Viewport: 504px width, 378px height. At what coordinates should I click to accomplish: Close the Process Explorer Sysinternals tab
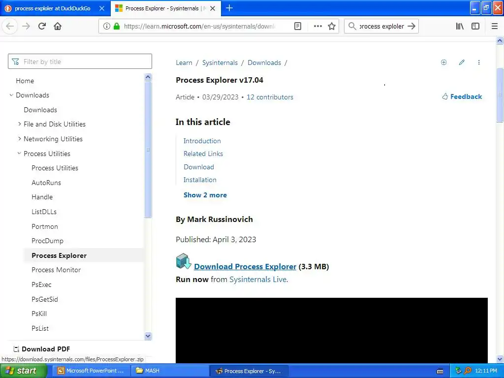point(213,8)
